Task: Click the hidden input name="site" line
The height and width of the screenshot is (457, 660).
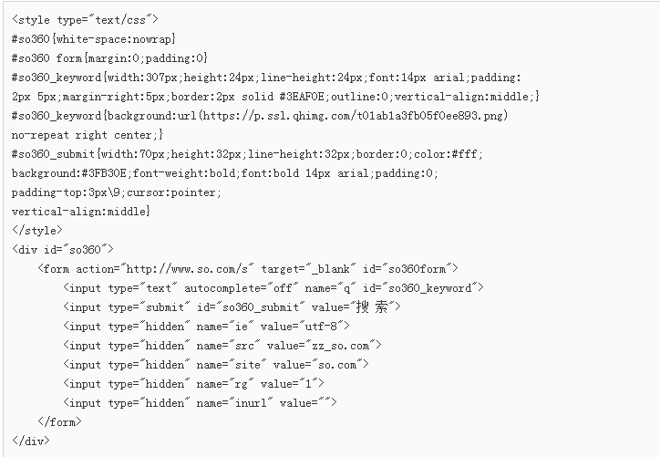Action: click(216, 365)
